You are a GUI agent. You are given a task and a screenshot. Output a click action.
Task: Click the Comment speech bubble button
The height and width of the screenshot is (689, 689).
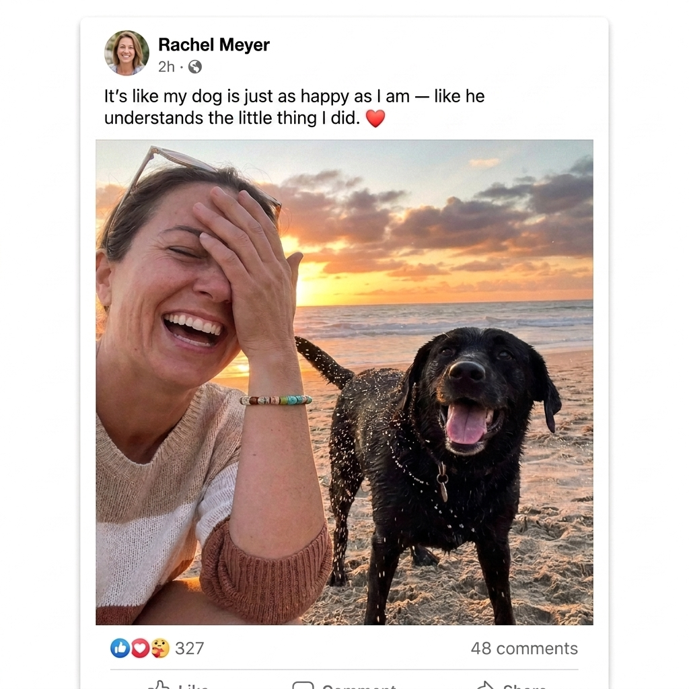[344, 684]
